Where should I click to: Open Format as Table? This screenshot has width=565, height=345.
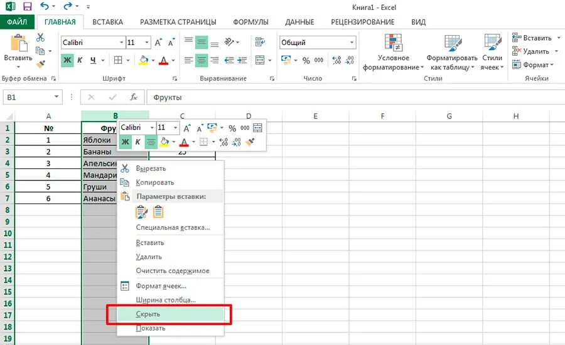coord(452,52)
